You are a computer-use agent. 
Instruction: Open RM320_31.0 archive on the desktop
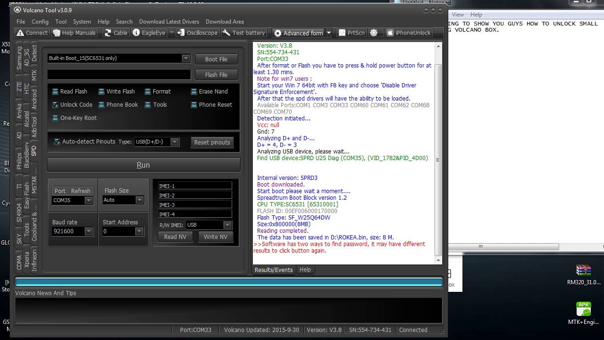(x=584, y=275)
